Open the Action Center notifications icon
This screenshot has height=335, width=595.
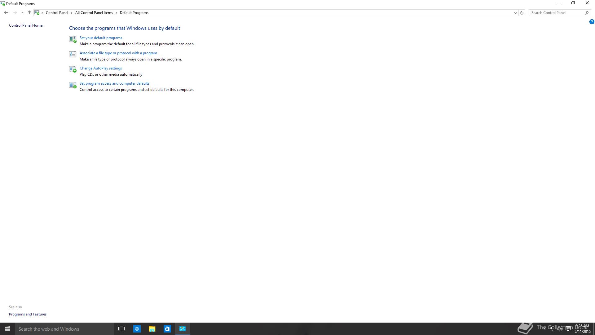568,329
